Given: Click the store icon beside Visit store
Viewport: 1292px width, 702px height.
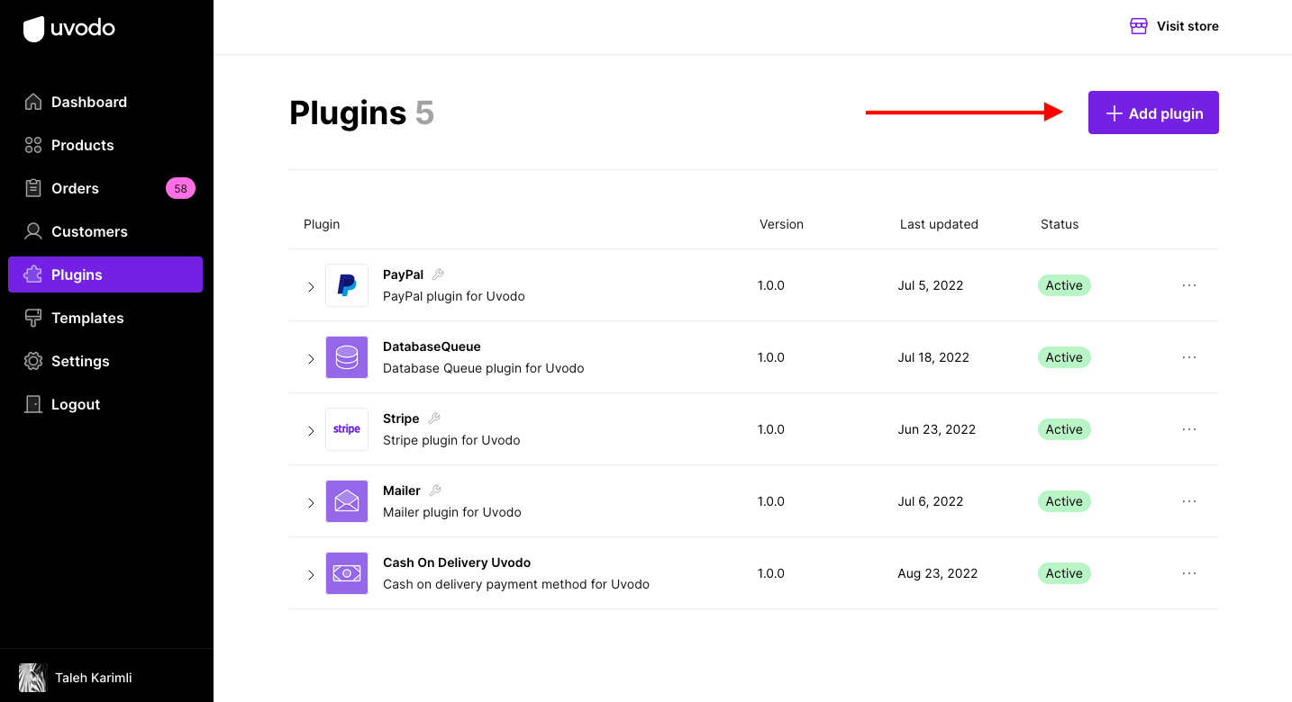Looking at the screenshot, I should click(x=1139, y=26).
